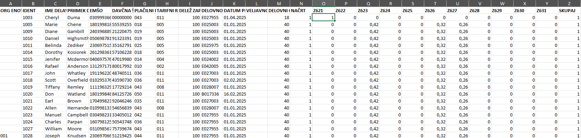Click the Z627 header cell
Viewport: 581px width, 138px height.
[457, 10]
